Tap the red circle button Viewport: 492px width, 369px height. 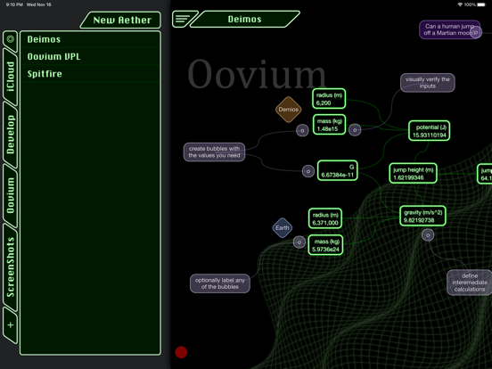pyautogui.click(x=181, y=352)
